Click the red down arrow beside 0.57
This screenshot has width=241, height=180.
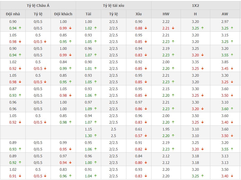pyautogui.click(x=146, y=136)
